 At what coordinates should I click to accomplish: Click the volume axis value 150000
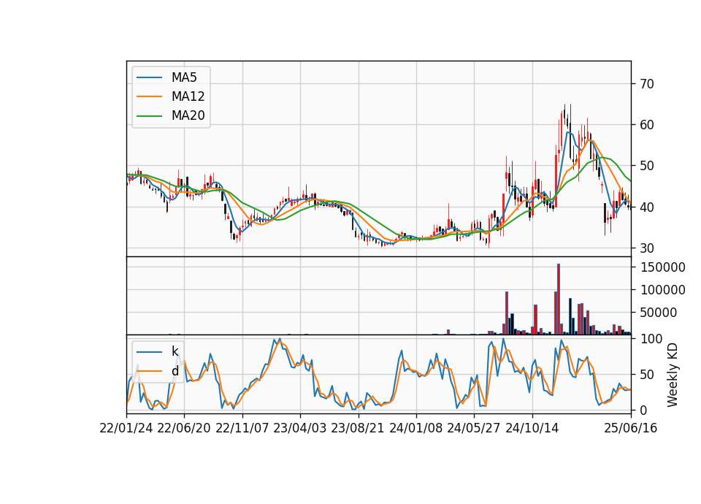(x=663, y=267)
